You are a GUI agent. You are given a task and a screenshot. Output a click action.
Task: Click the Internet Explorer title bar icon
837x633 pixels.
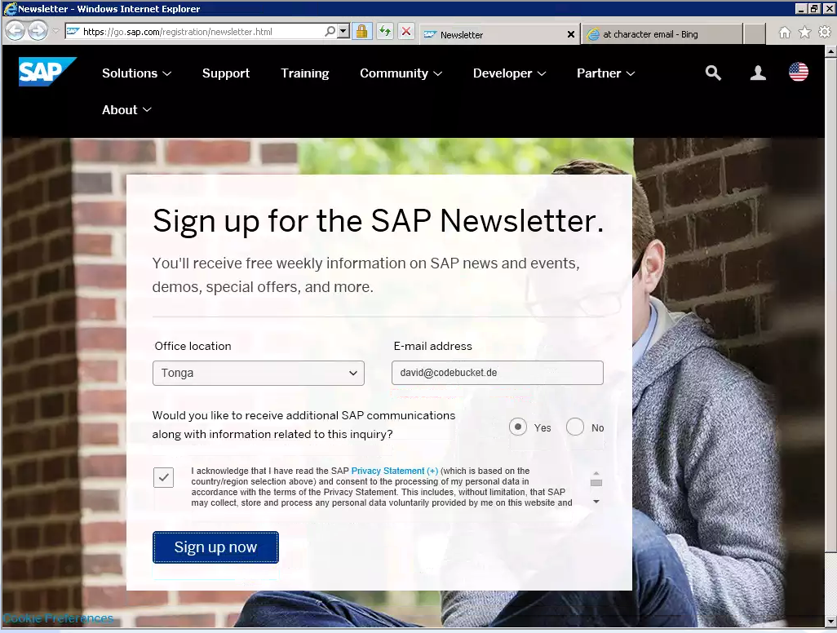pos(10,8)
